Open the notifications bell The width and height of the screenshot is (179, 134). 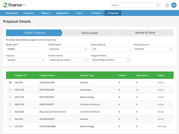coord(167,5)
